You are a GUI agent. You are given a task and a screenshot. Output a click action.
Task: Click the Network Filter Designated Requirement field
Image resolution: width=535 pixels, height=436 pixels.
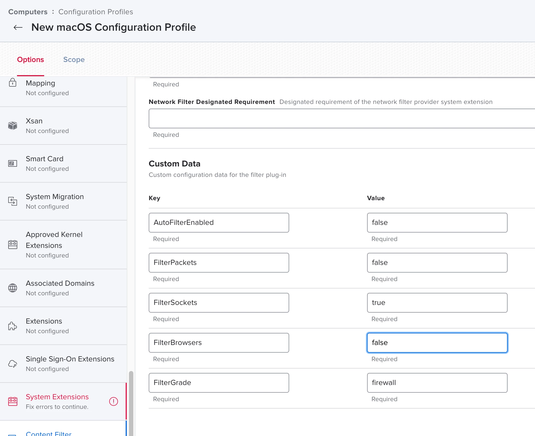pos(340,118)
